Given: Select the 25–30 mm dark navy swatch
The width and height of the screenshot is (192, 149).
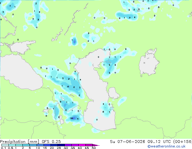Looking at the screenshot, I should coord(61,145).
